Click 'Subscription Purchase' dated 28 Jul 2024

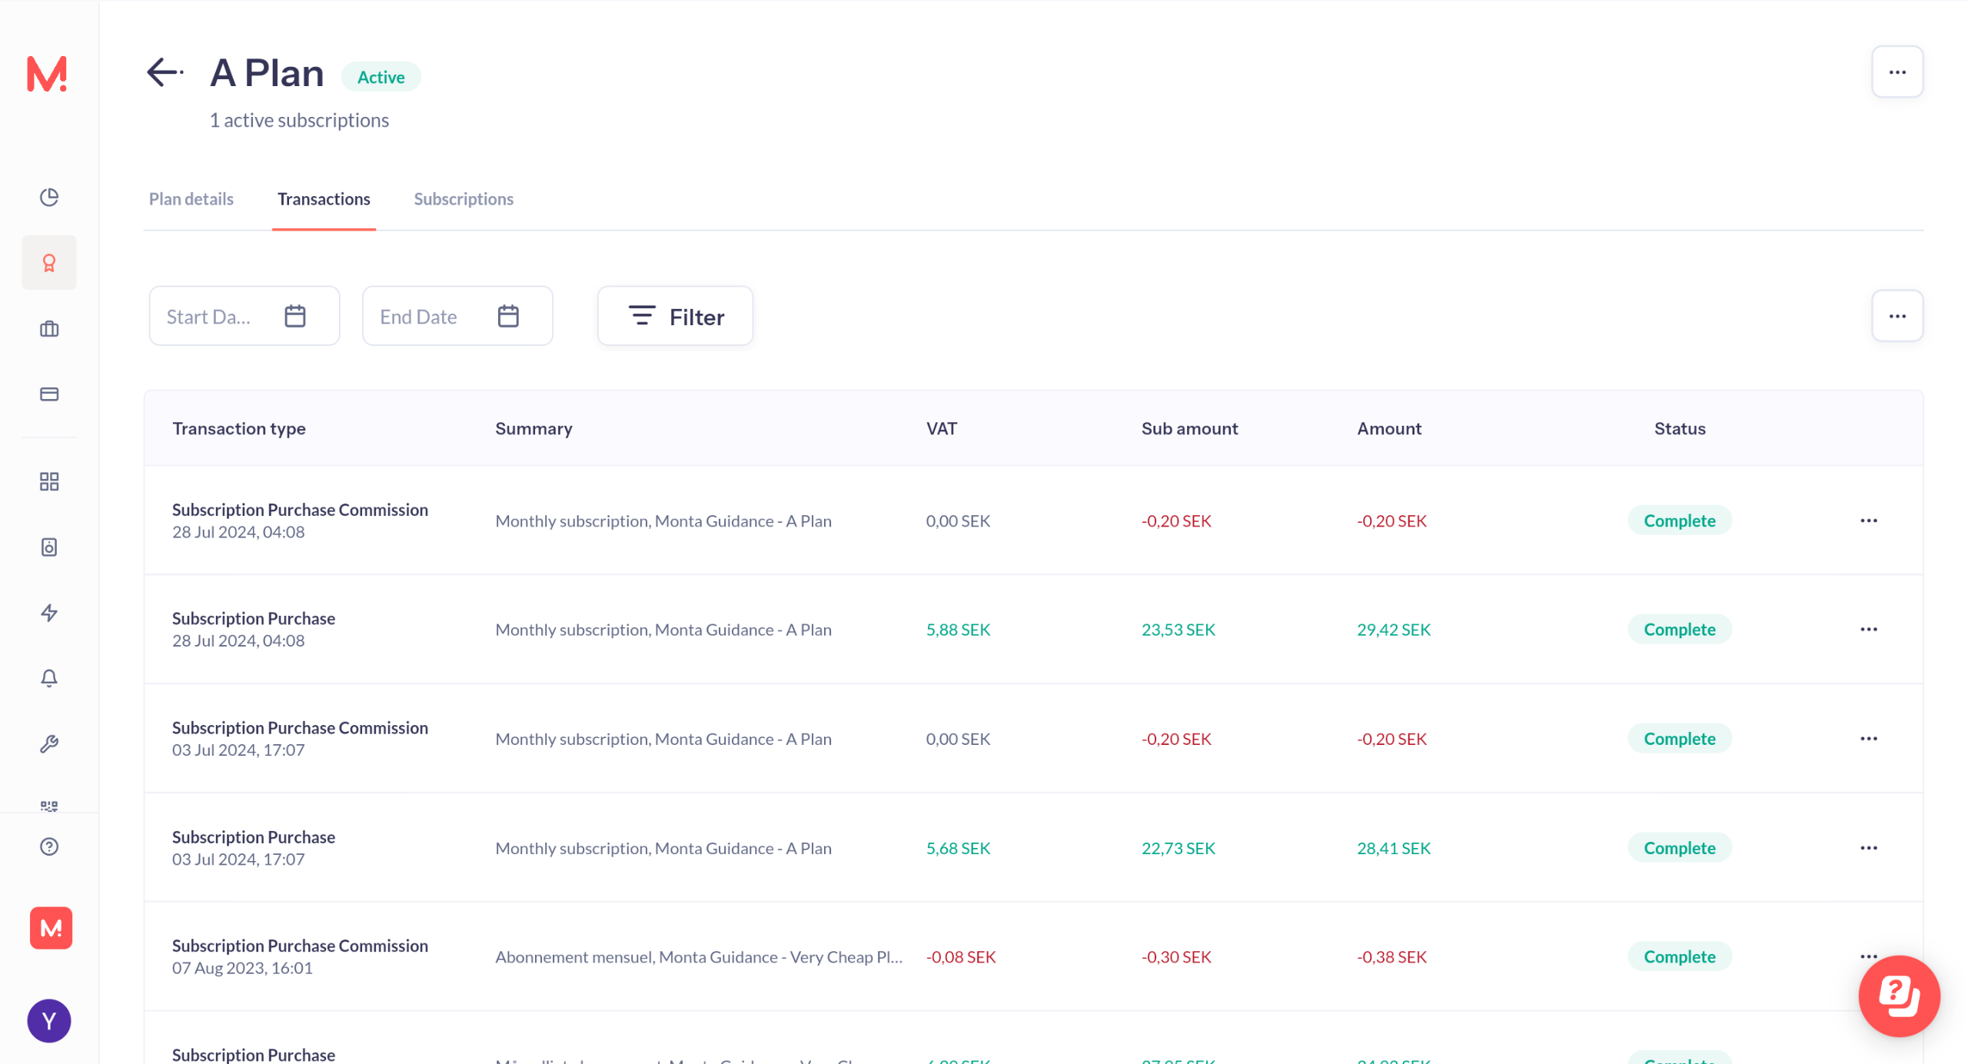coord(254,619)
